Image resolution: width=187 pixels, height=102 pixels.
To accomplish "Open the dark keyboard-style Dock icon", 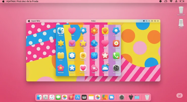I will [84, 97].
